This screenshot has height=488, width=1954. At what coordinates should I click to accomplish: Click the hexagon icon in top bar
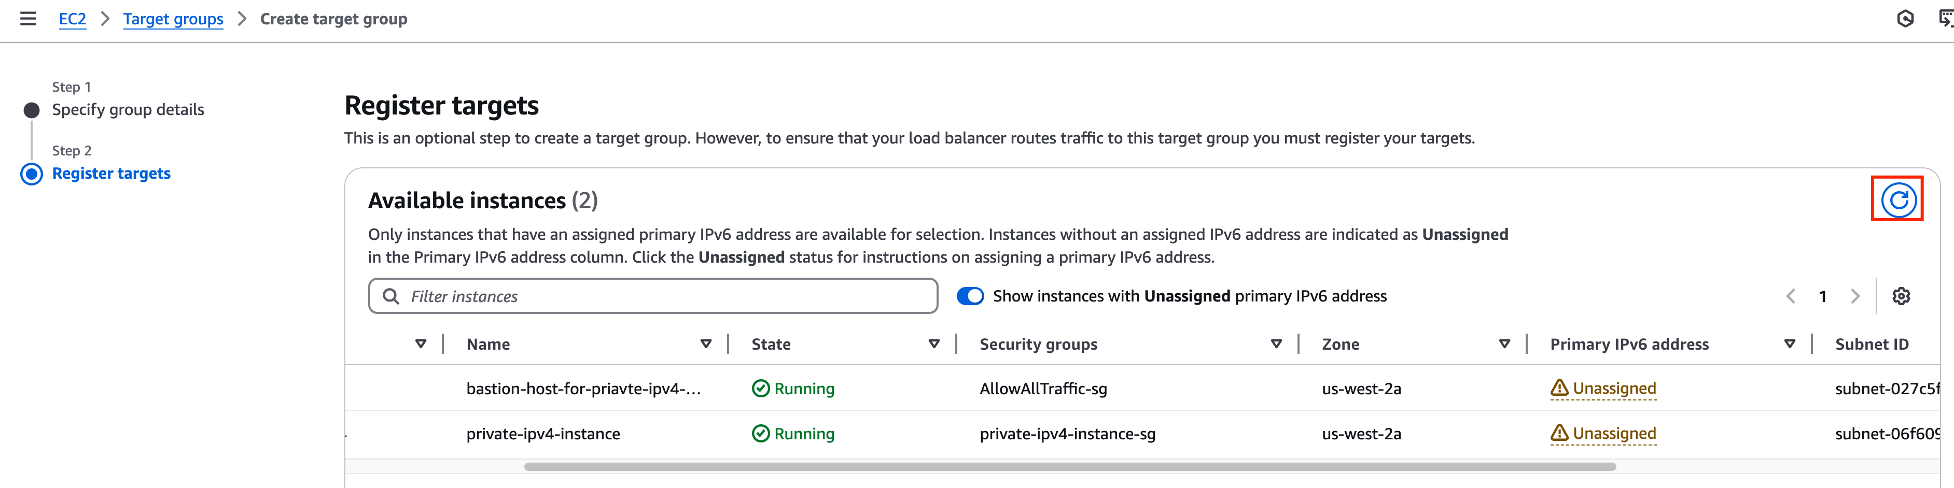[1905, 19]
